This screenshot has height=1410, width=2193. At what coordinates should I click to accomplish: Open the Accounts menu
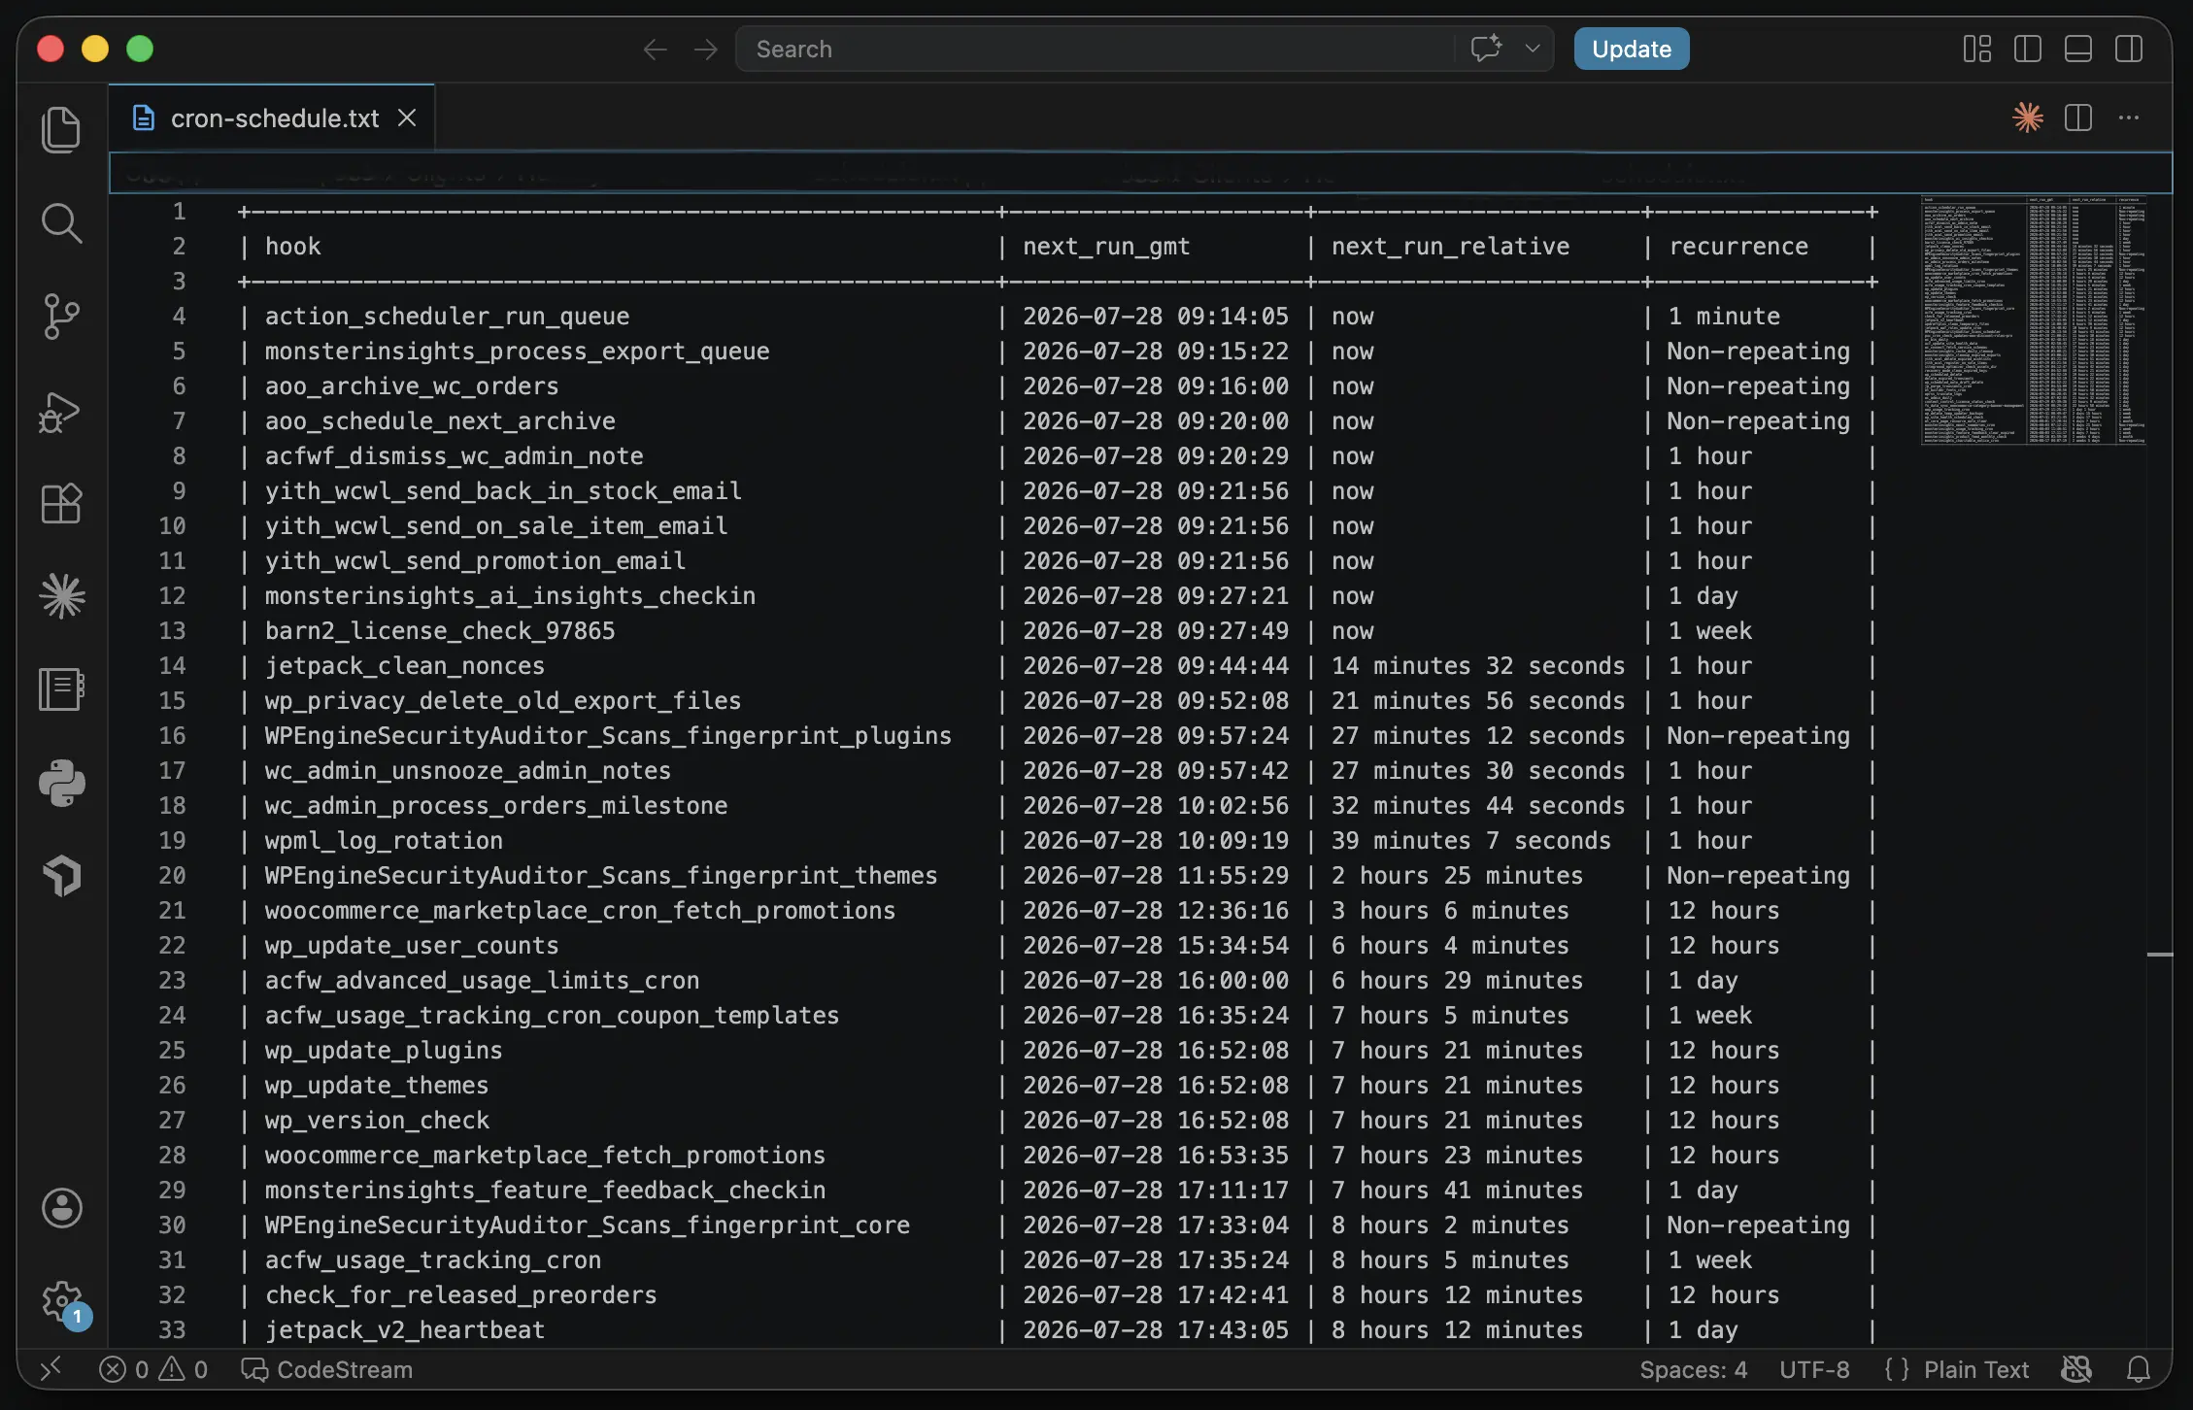click(x=61, y=1208)
